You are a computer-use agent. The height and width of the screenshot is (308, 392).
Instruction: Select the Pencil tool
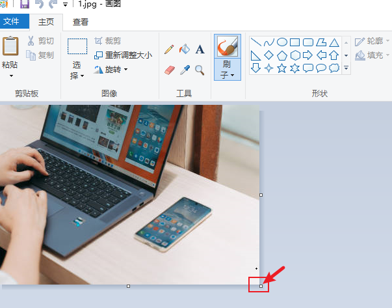(x=169, y=49)
